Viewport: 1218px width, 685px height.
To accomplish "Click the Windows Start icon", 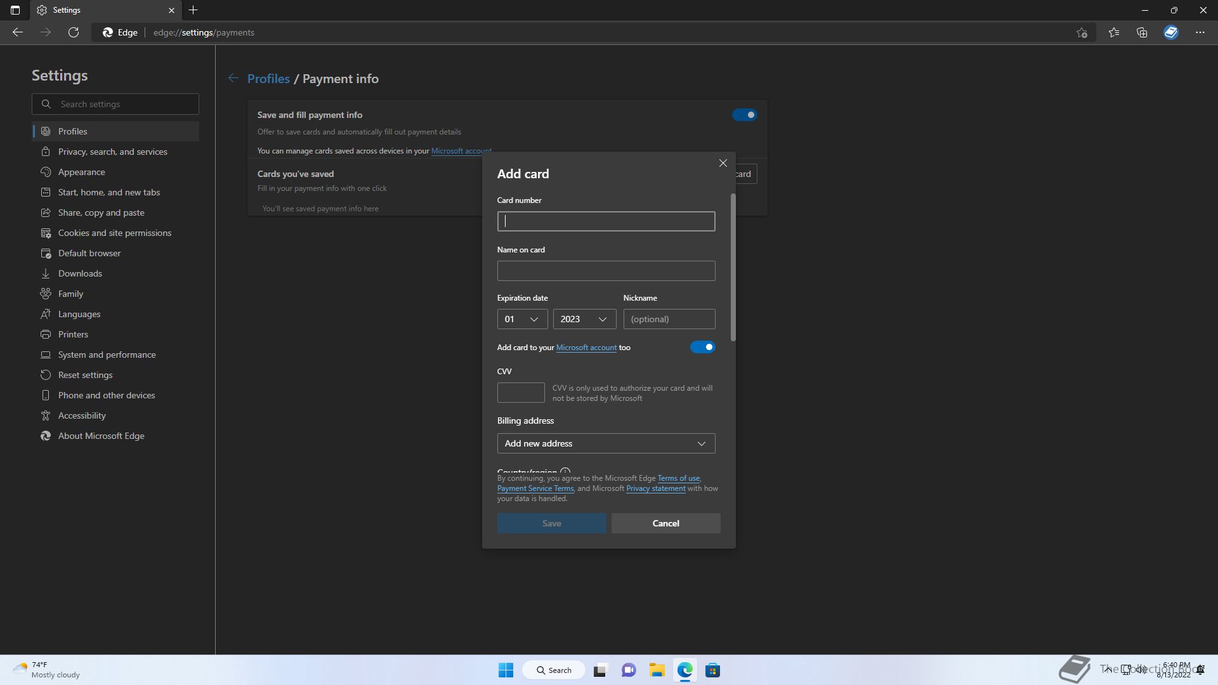I will (506, 670).
